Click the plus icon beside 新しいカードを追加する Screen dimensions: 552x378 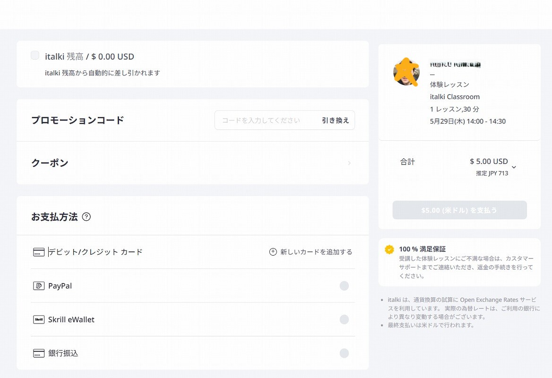(x=273, y=252)
